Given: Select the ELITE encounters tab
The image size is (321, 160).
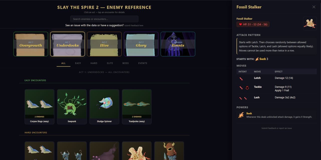Looking at the screenshot, I should 110,63.
